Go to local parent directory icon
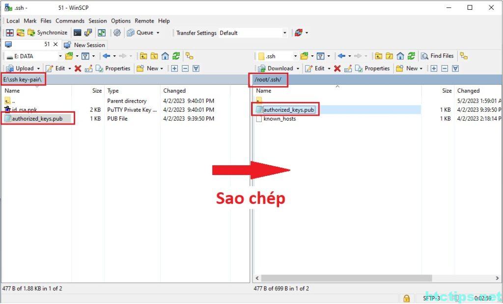 (x=143, y=56)
